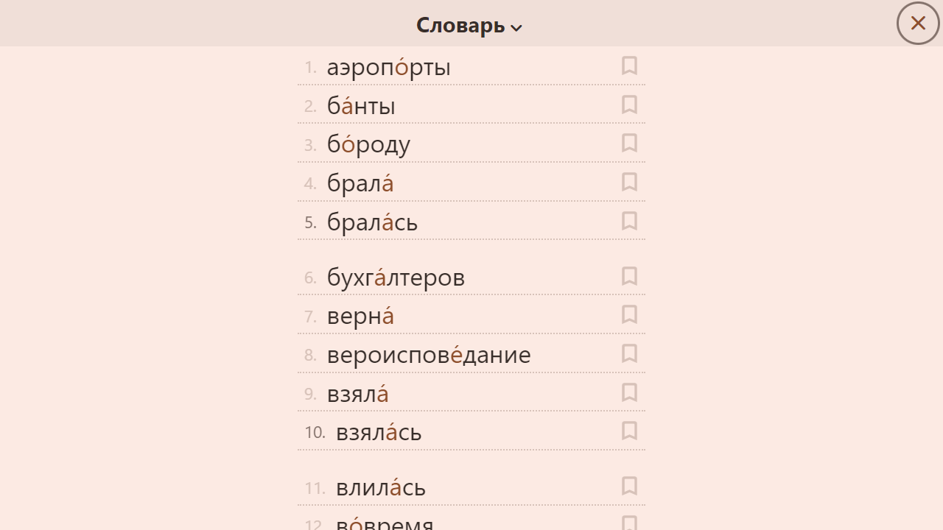Bookmark the word бо́роду

point(629,143)
